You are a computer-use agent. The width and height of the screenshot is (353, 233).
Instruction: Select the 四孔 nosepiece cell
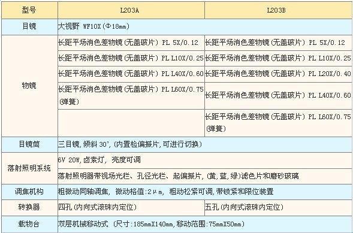tap(131, 207)
